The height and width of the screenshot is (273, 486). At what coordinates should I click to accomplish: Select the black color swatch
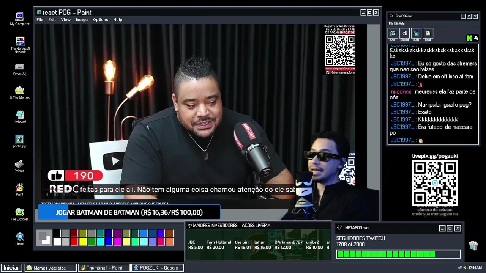(x=57, y=233)
